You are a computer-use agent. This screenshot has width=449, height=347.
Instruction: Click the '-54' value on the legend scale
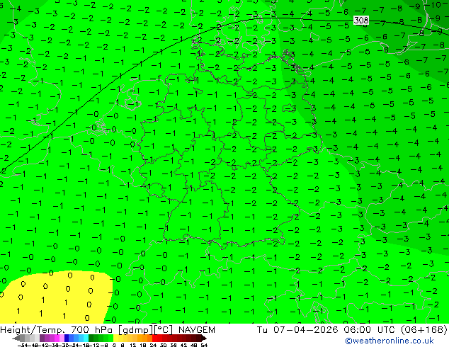pos(23,345)
